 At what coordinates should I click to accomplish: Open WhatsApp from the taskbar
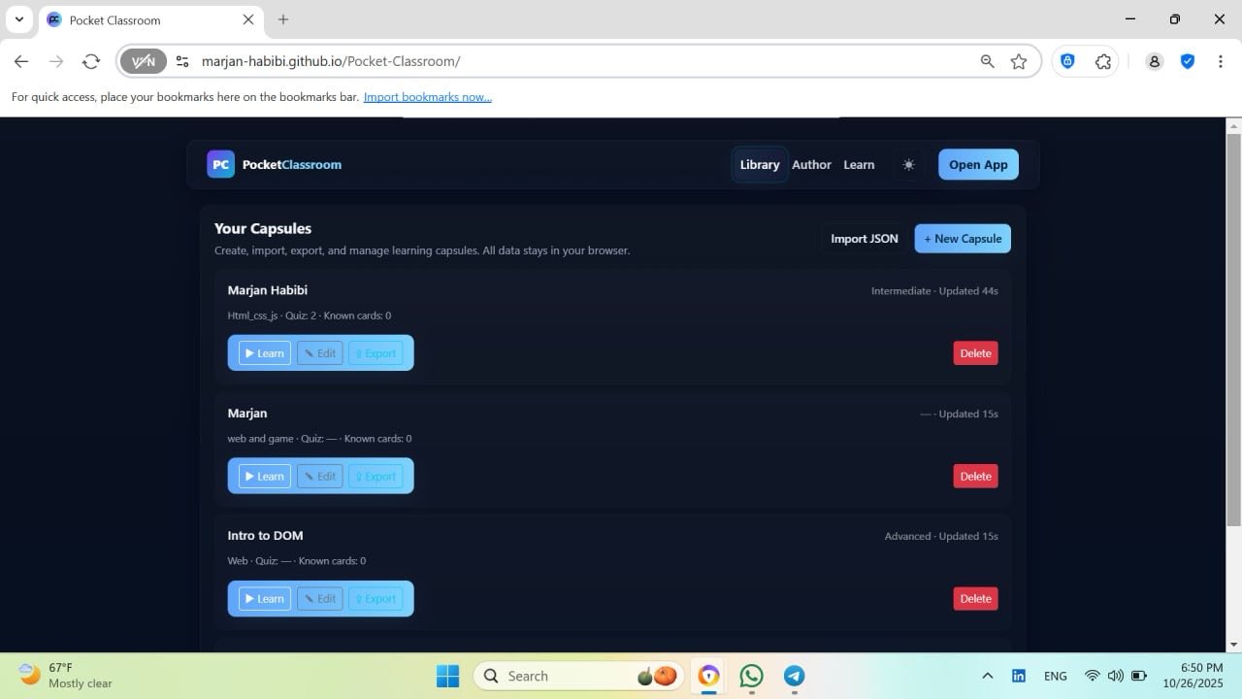pyautogui.click(x=751, y=676)
